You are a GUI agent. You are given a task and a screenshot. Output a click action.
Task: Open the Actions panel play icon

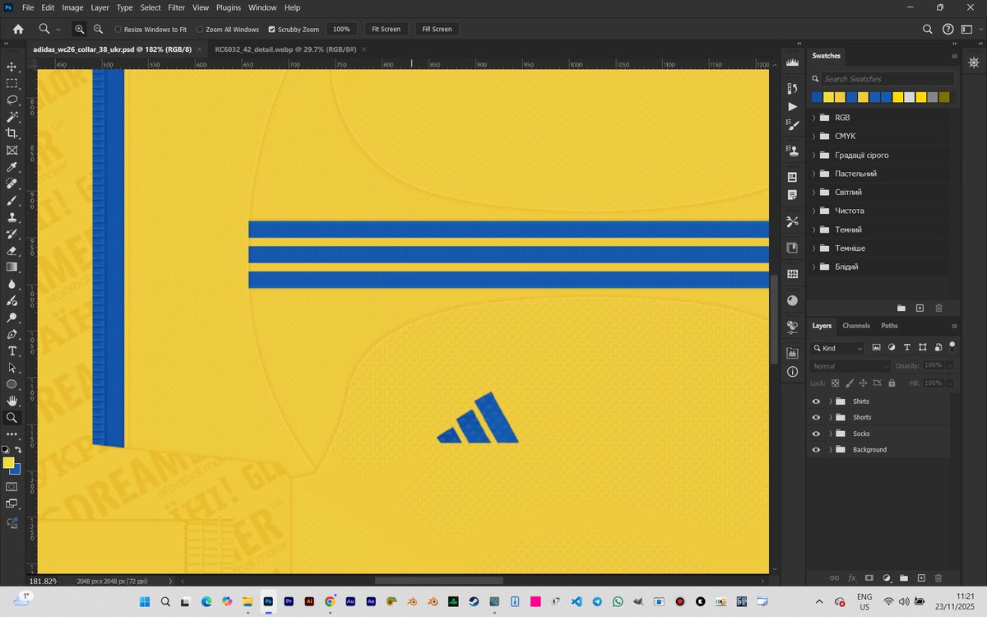click(793, 107)
